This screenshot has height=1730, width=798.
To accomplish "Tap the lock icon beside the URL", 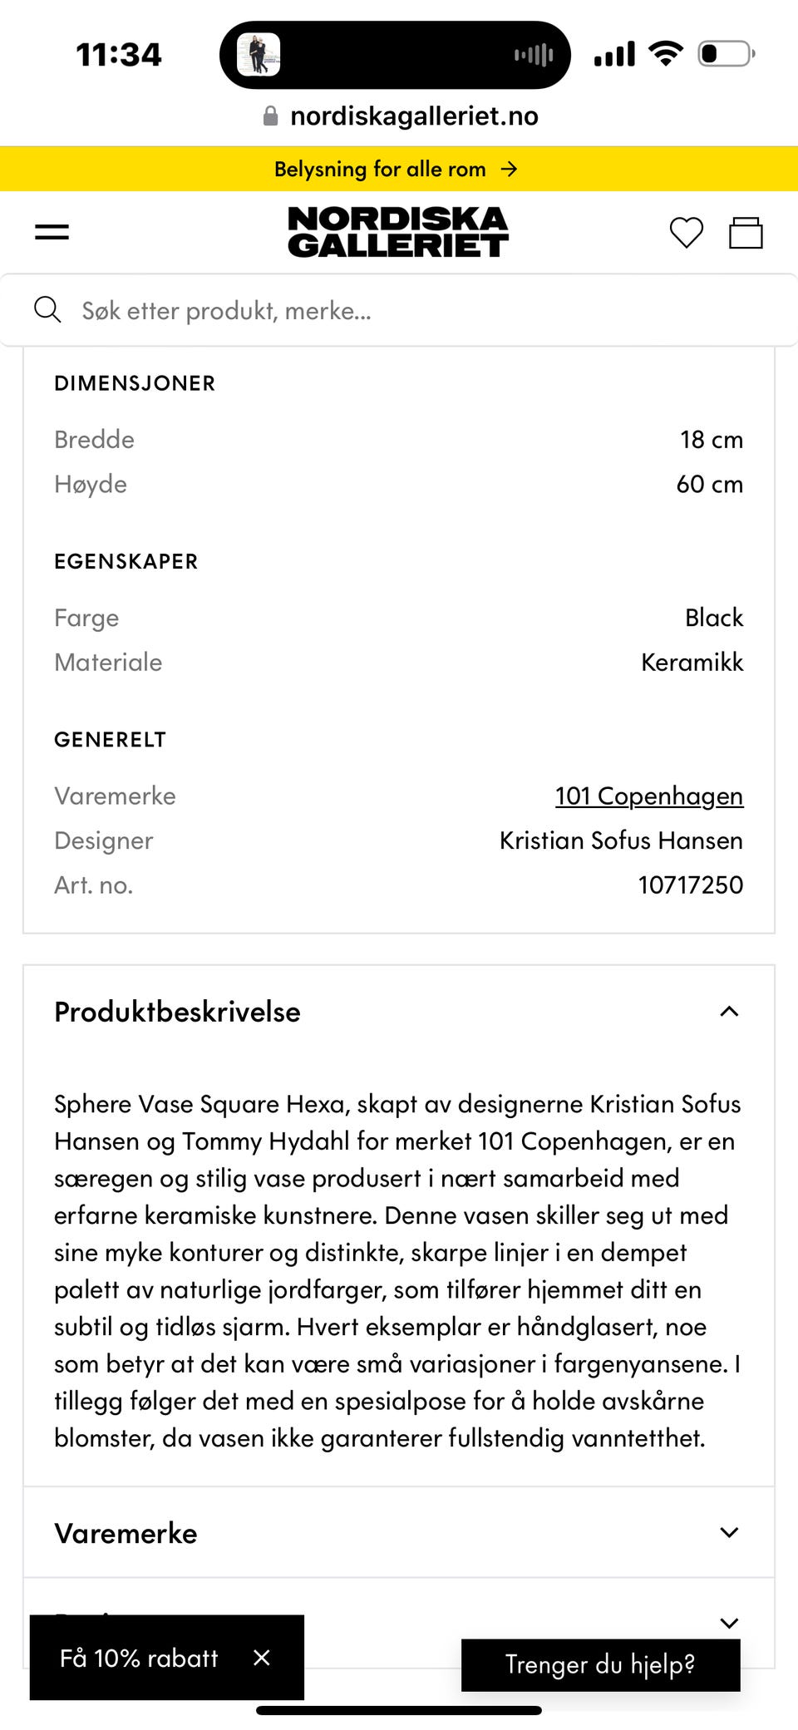I will 270,116.
